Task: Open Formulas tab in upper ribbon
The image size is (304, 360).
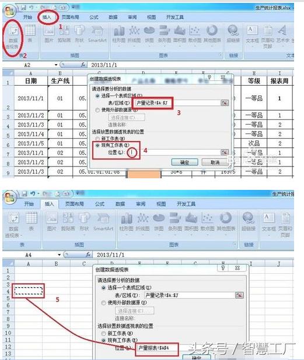Action: pos(94,17)
